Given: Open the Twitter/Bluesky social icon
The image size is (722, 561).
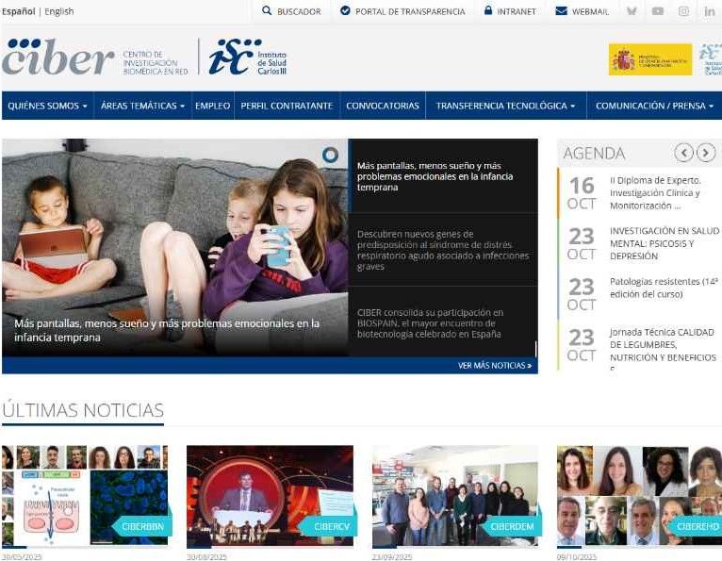Looking at the screenshot, I should click(632, 11).
